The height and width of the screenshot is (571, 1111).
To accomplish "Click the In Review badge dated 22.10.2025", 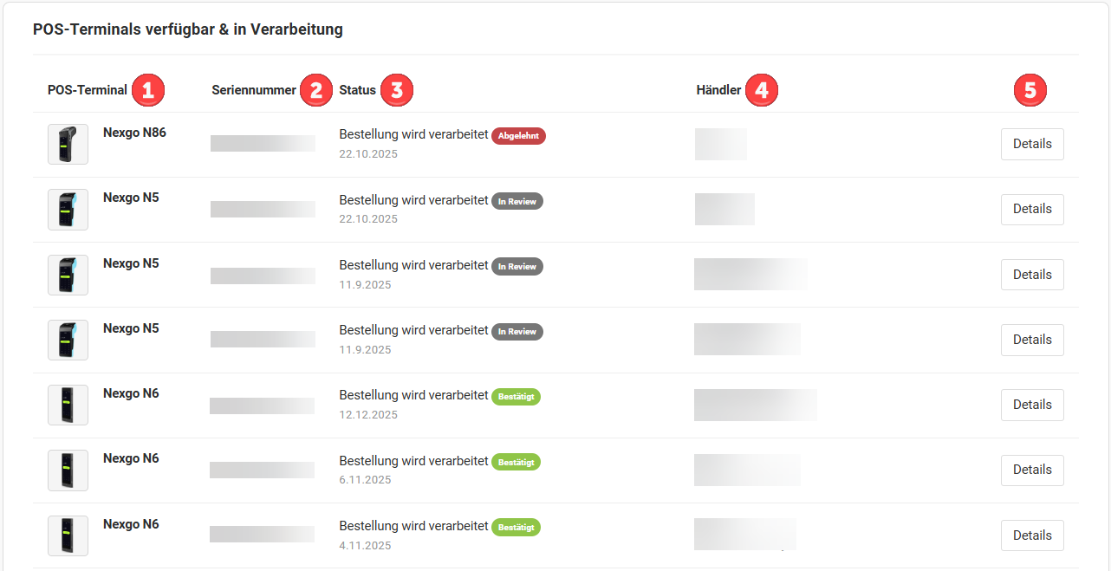I will 517,201.
